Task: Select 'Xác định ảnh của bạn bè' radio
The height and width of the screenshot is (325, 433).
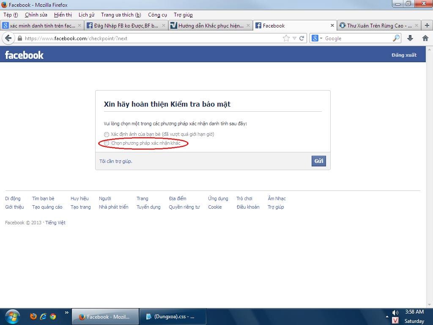Action: pyautogui.click(x=107, y=134)
